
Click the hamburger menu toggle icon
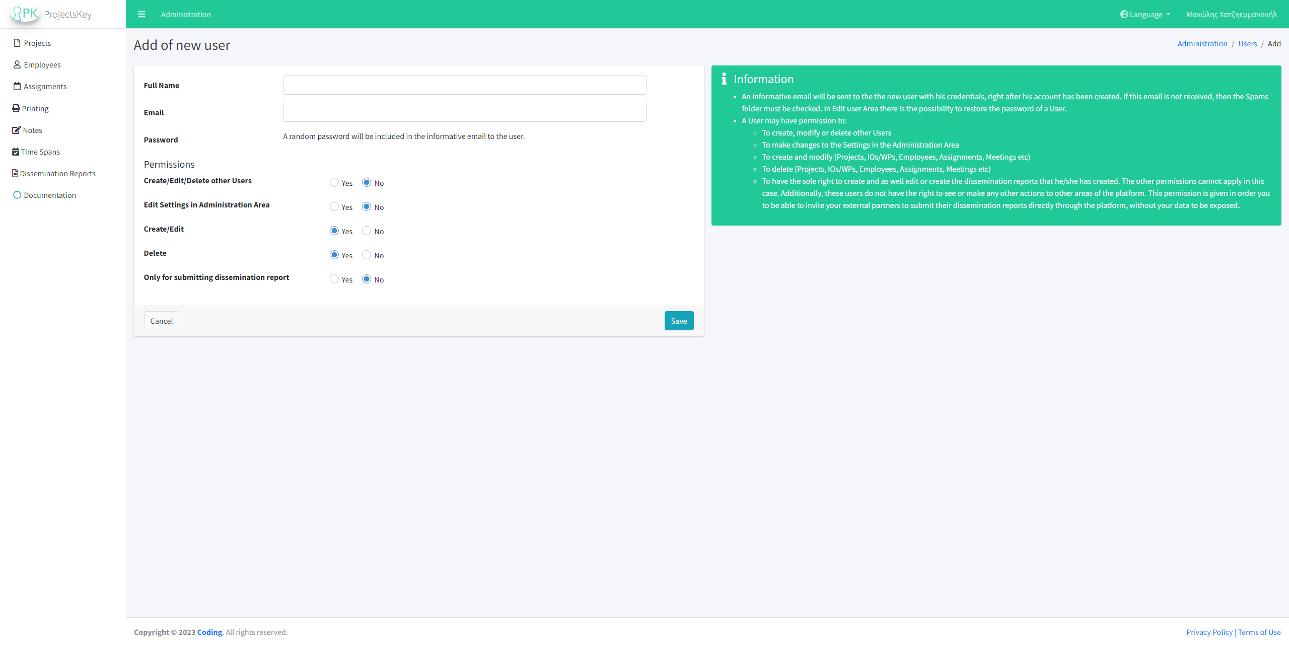(141, 14)
